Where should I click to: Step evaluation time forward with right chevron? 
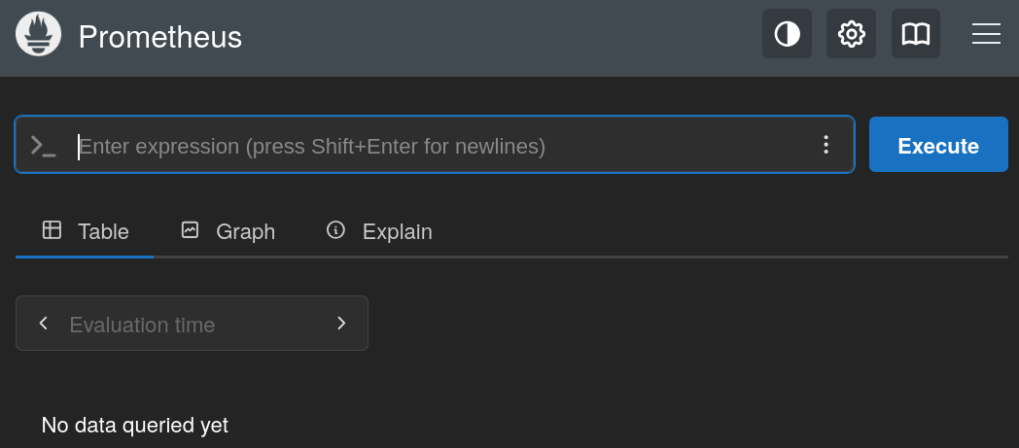tap(341, 324)
